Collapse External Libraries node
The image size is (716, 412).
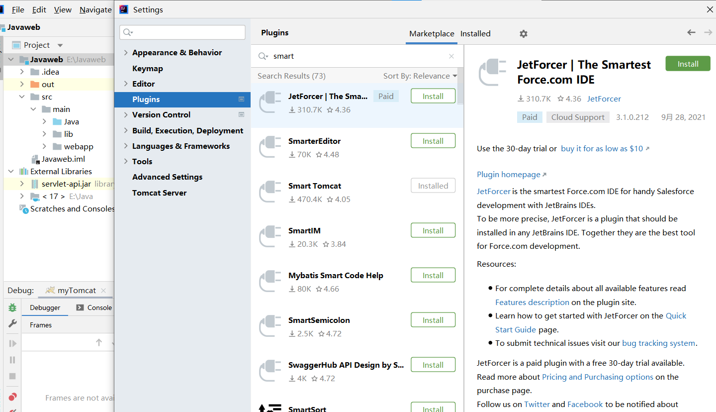[11, 172]
